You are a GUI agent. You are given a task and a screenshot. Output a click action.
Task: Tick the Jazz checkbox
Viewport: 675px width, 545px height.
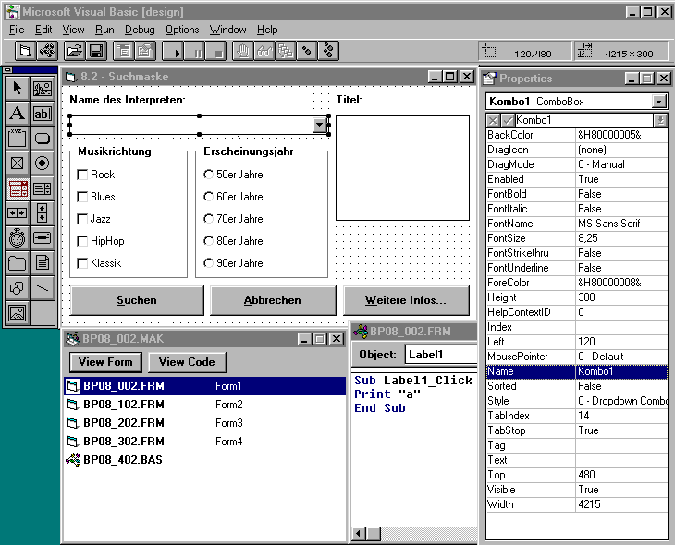82,219
